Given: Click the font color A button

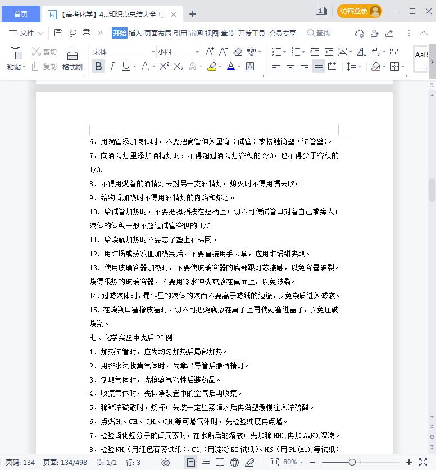Looking at the screenshot, I should (x=230, y=66).
